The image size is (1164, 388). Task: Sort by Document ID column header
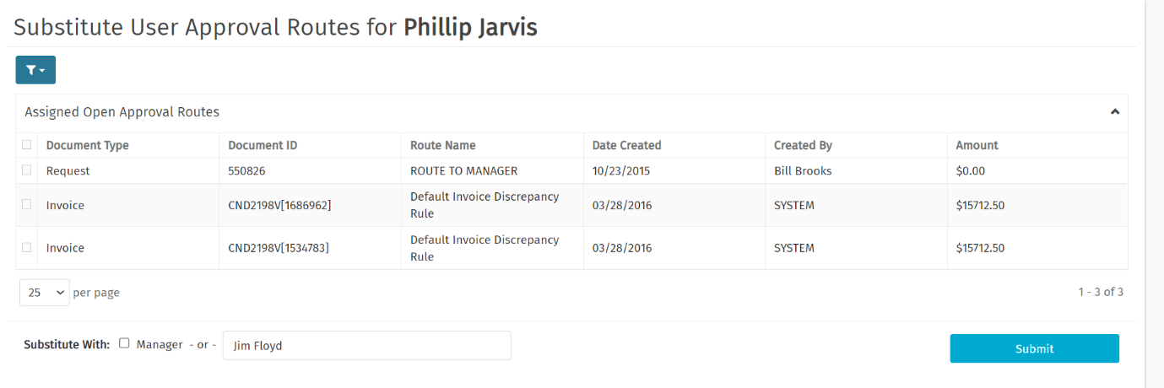click(x=263, y=145)
